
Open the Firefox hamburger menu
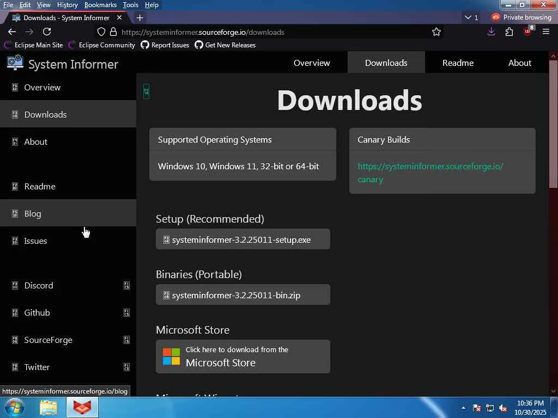coord(546,32)
